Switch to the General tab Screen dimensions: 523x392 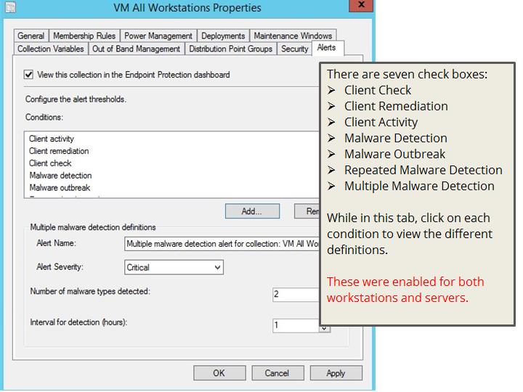[x=31, y=36]
